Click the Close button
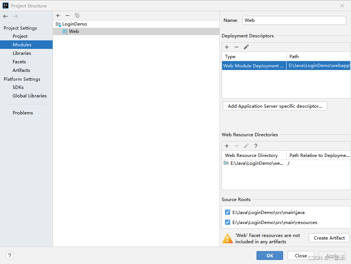 point(301,255)
